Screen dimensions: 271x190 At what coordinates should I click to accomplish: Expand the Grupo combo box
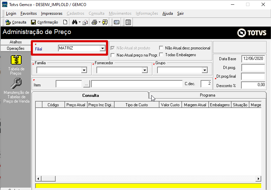point(205,70)
